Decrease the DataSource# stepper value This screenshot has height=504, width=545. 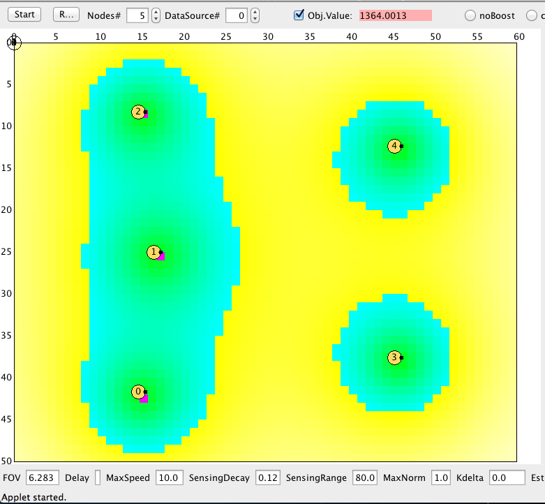pyautogui.click(x=255, y=19)
